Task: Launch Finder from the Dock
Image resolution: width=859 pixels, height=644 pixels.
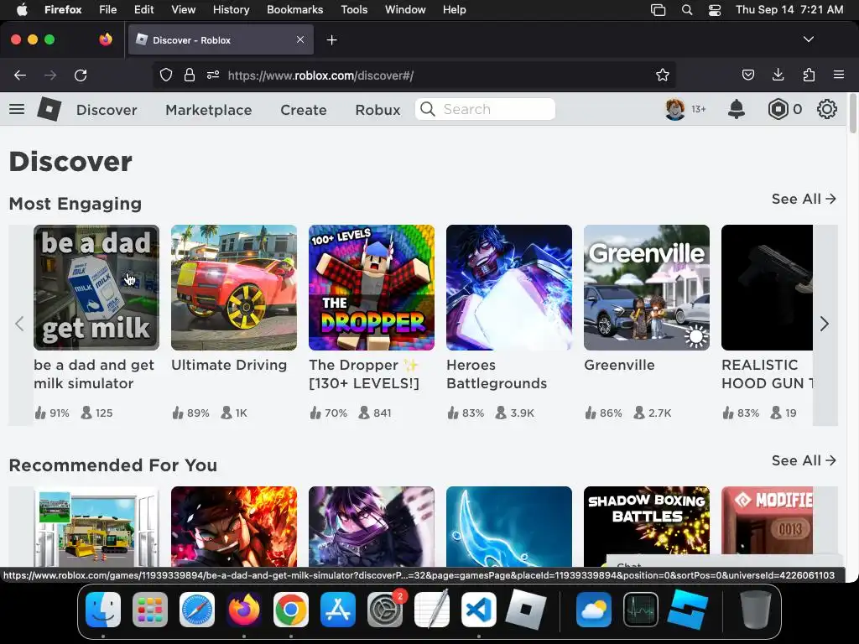Action: [103, 610]
